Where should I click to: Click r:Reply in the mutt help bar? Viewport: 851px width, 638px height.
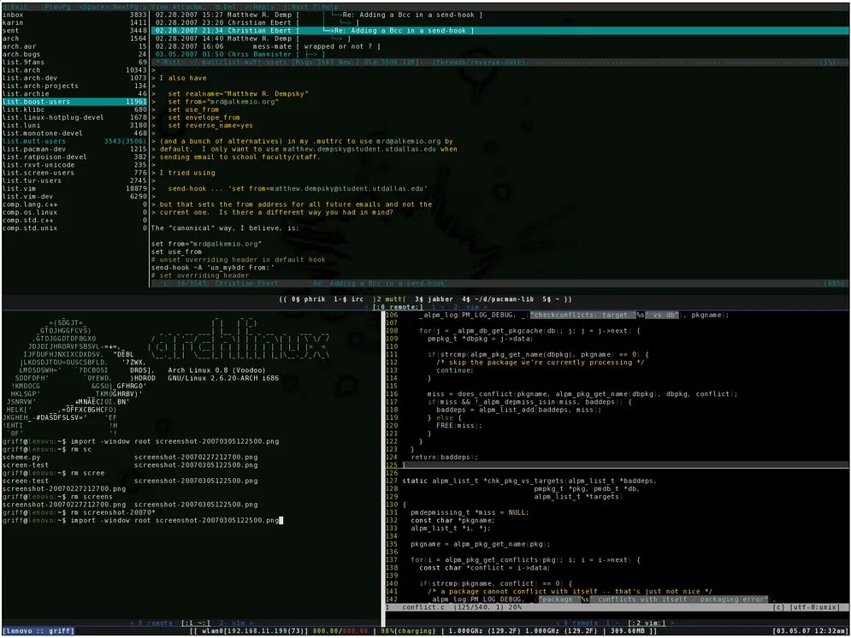coord(261,7)
